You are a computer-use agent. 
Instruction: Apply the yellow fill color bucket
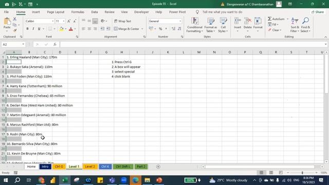(62, 29)
